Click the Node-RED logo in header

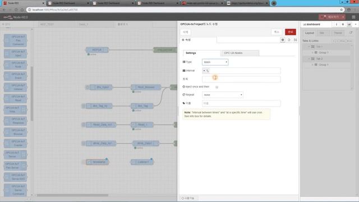coord(16,17)
